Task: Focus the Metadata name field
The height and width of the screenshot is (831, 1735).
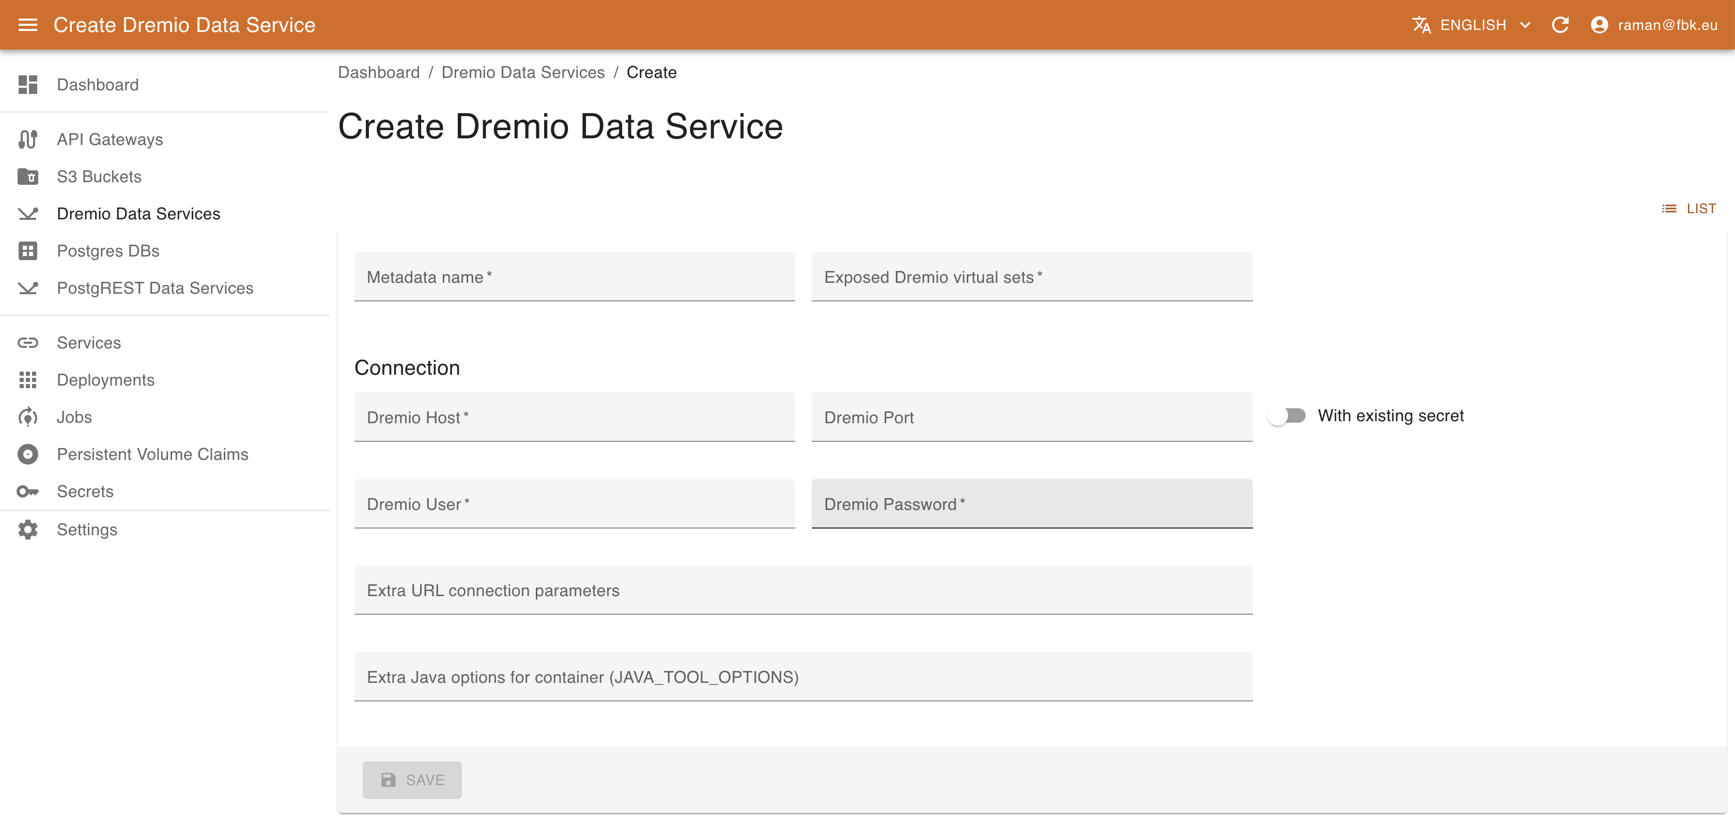Action: point(575,277)
